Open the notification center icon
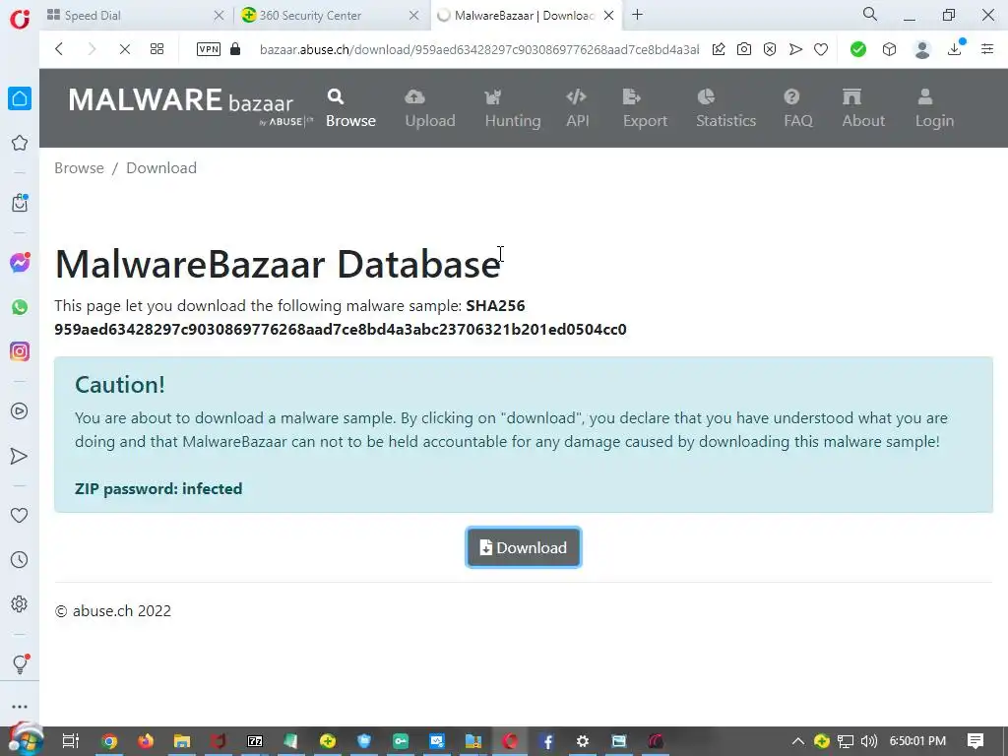The height and width of the screenshot is (756, 1008). pos(976,741)
